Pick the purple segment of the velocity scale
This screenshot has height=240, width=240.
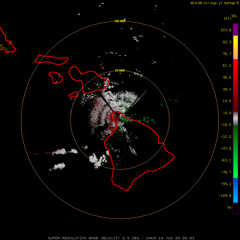coord(235,30)
